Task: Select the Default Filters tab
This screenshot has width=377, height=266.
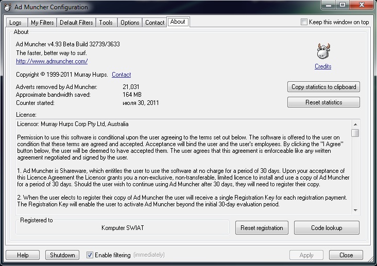Action: tap(76, 23)
